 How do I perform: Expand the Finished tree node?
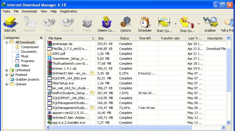[x=6, y=75]
